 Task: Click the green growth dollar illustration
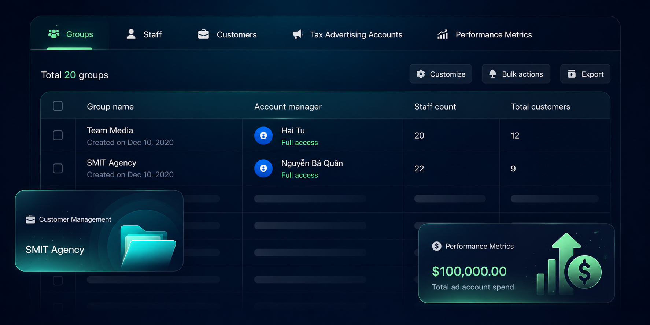pyautogui.click(x=569, y=264)
